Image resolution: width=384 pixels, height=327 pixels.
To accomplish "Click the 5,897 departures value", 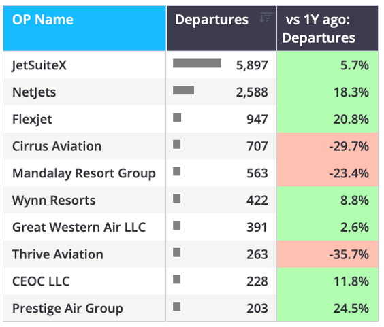I will pos(252,65).
